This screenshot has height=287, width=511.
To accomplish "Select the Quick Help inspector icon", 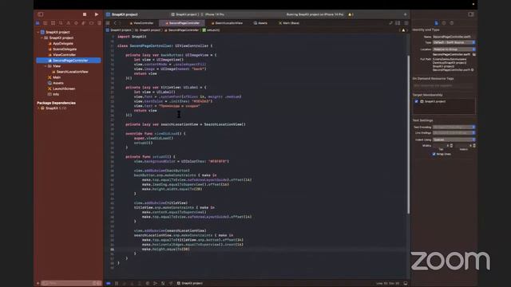I will [452, 23].
